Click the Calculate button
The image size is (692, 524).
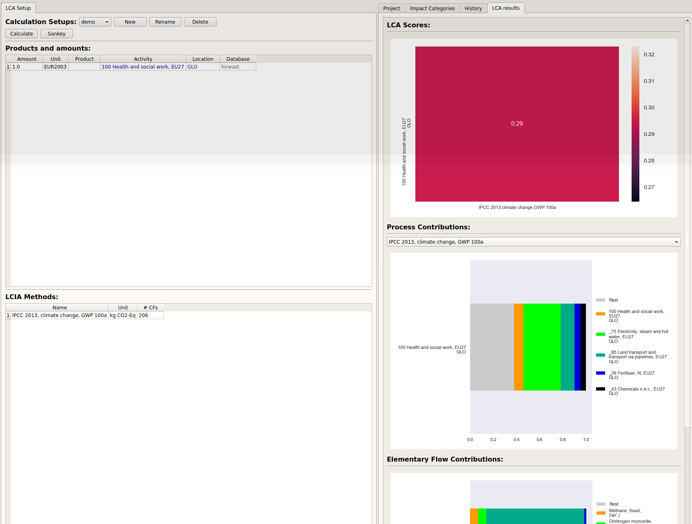tap(21, 33)
